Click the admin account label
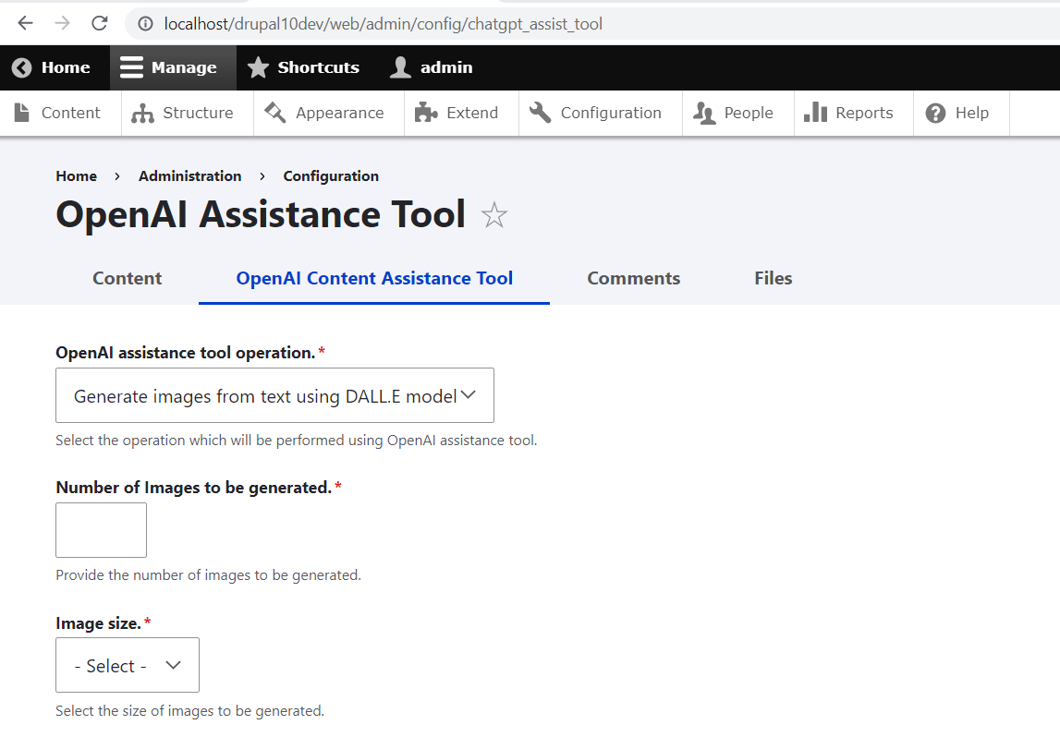Viewport: 1060px width, 749px height. [x=446, y=67]
